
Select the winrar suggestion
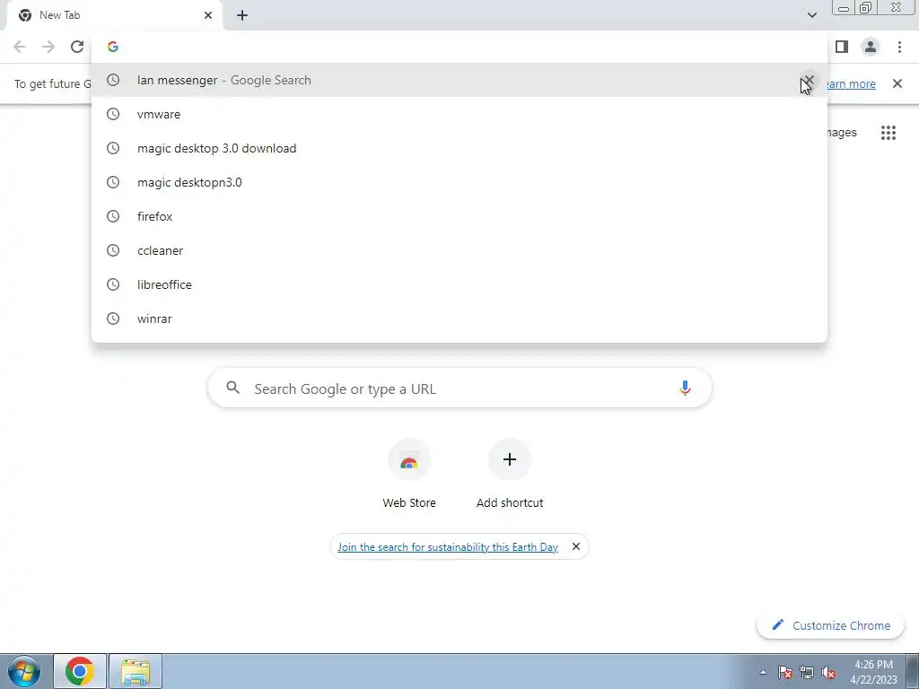[x=459, y=318]
